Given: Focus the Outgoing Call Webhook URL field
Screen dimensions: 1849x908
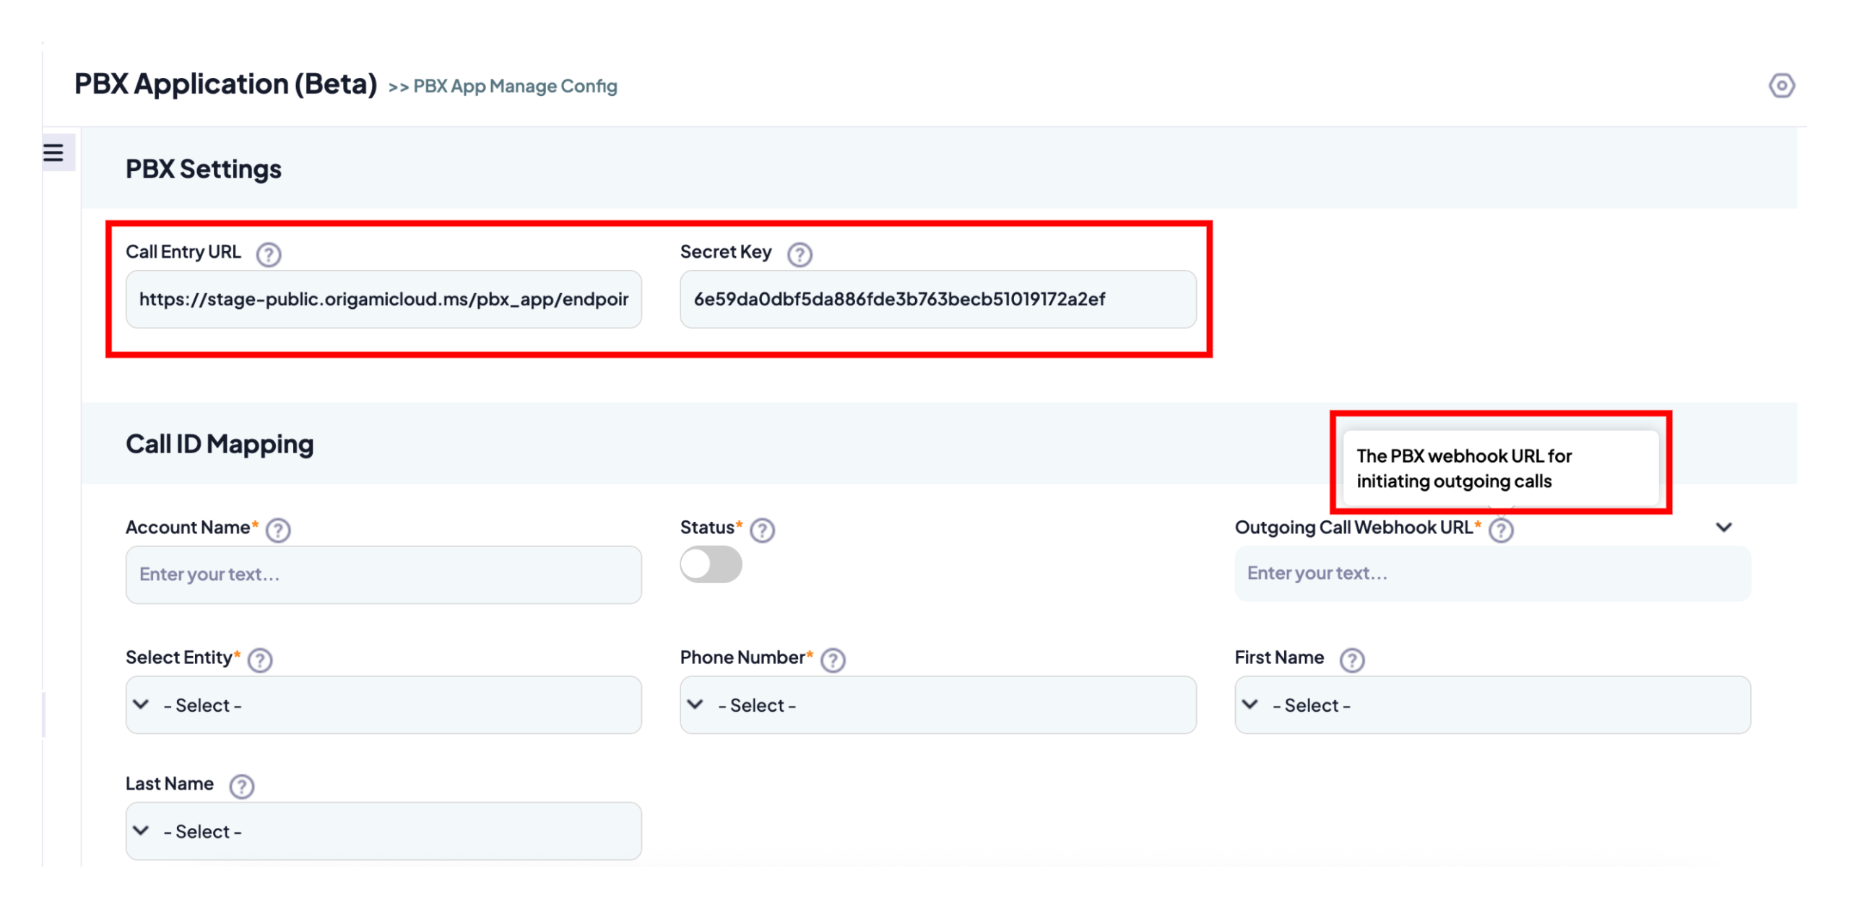Looking at the screenshot, I should [x=1492, y=574].
